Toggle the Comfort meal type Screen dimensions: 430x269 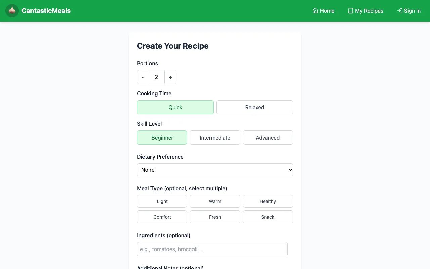[x=162, y=217]
